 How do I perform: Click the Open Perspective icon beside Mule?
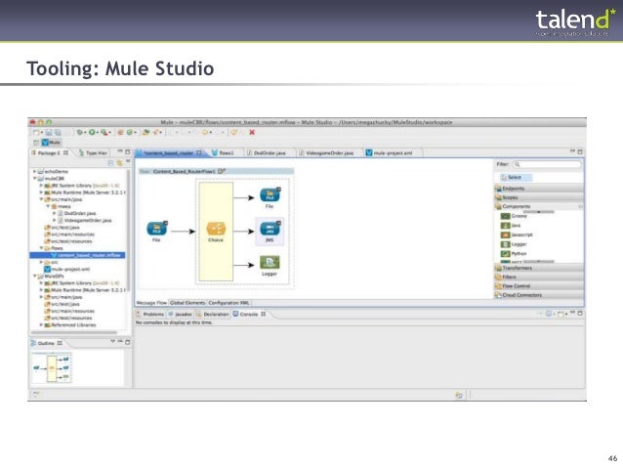tap(36, 143)
